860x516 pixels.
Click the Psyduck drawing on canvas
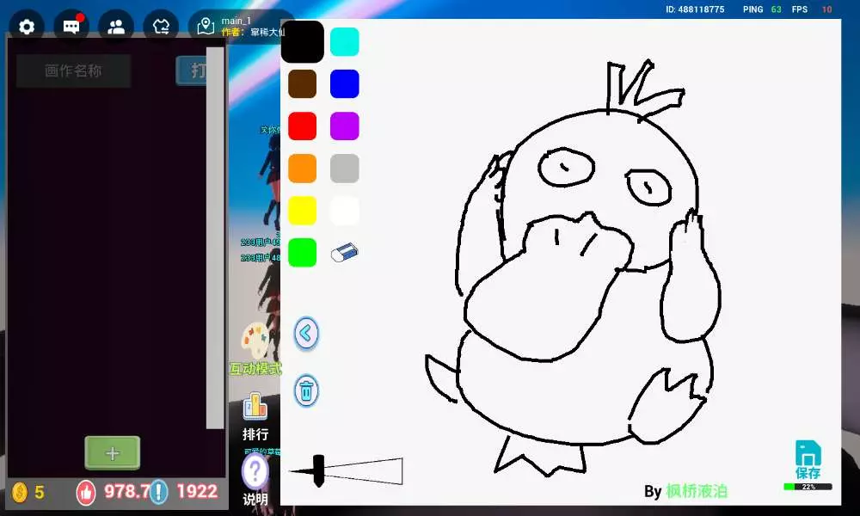coord(573,268)
